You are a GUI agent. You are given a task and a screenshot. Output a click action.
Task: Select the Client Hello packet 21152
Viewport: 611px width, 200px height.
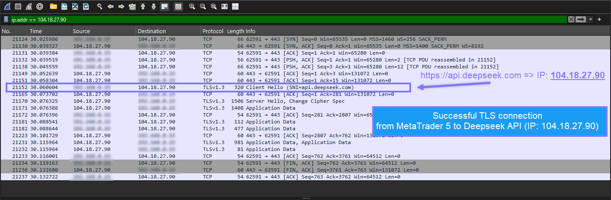click(305, 87)
